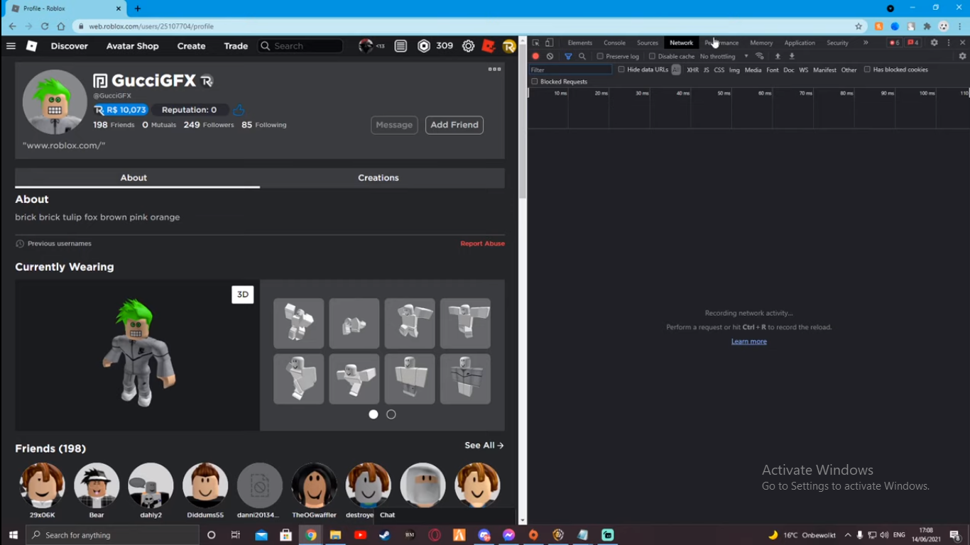The image size is (970, 545).
Task: Click the 50 ms marker on network timeline
Action: point(724,93)
